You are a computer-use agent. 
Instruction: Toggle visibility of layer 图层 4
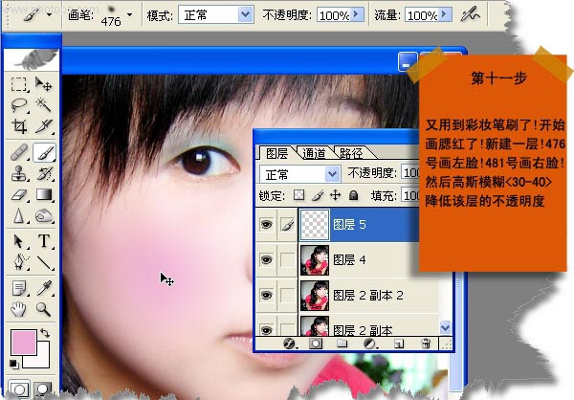tap(267, 258)
